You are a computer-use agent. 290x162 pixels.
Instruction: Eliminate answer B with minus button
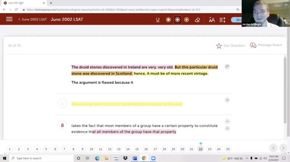pos(227,122)
